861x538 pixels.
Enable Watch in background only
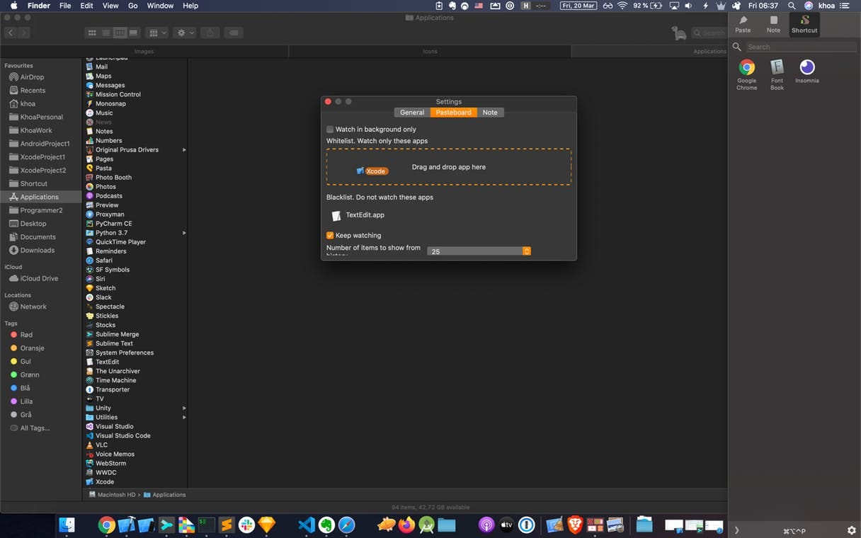[330, 129]
